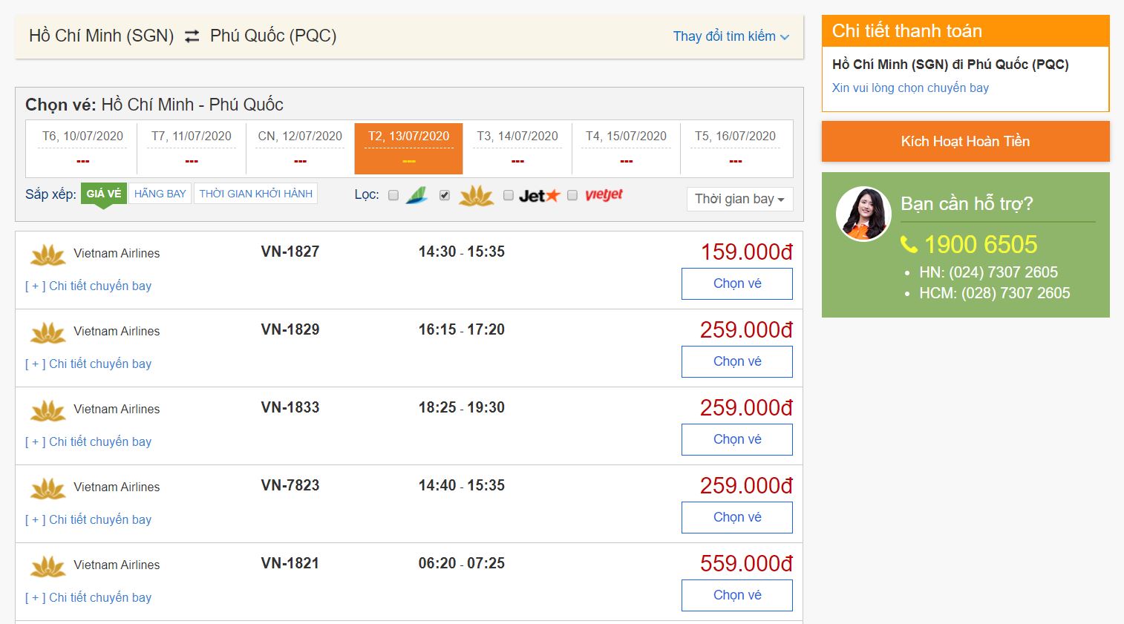Click Vietnam Airlines logo for flight VN-1827
This screenshot has width=1124, height=624.
pos(48,255)
